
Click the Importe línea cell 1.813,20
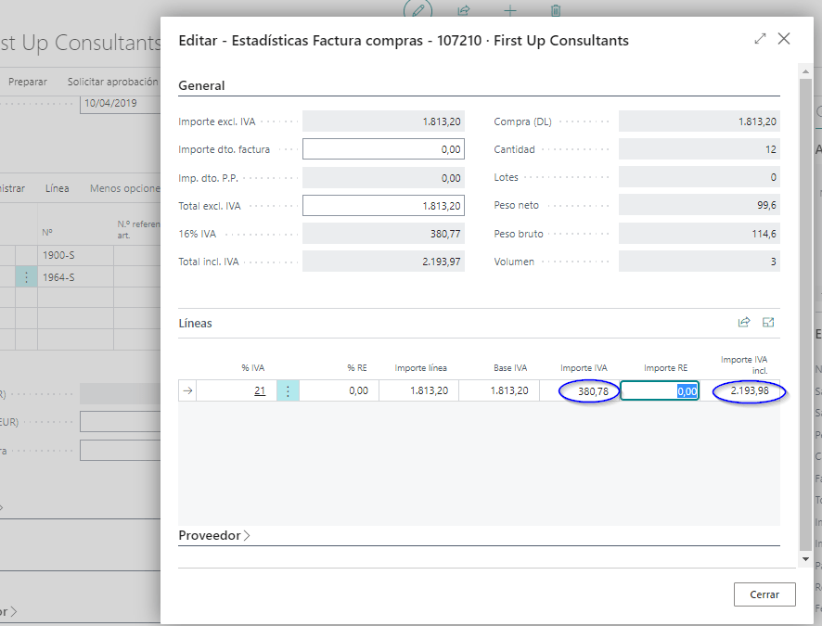click(418, 390)
